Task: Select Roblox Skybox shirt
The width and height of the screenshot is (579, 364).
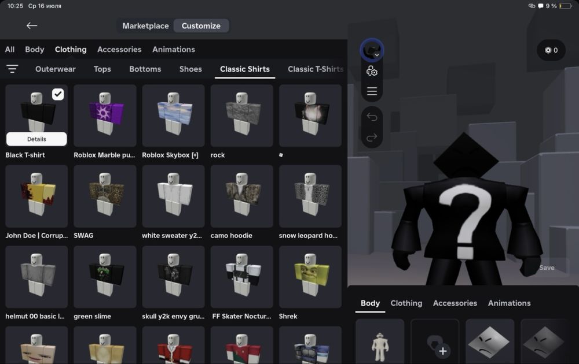Action: tap(173, 116)
